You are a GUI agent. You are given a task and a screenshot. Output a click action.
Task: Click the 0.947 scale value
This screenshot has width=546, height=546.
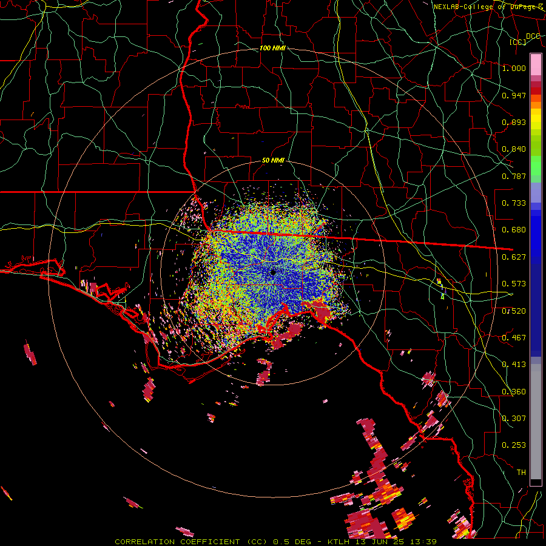point(514,95)
